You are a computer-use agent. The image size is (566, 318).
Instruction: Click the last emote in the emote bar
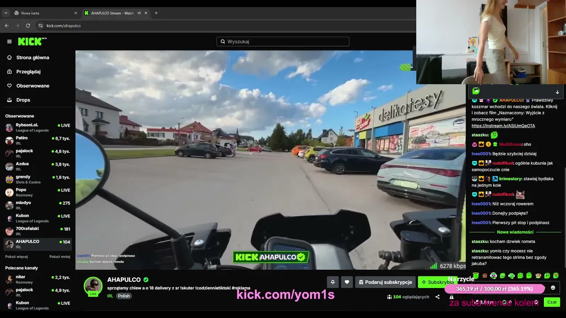[x=556, y=276]
